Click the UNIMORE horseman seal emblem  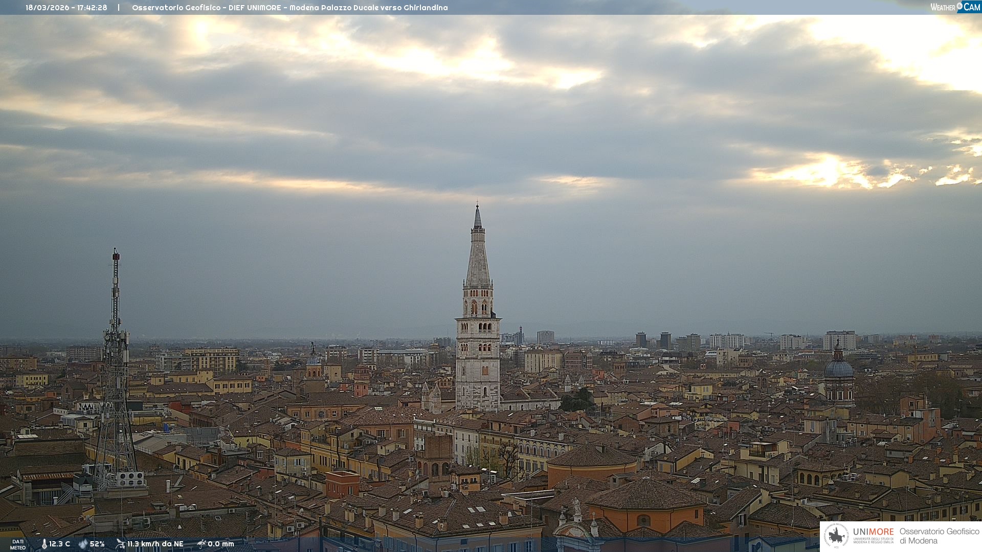pos(836,536)
